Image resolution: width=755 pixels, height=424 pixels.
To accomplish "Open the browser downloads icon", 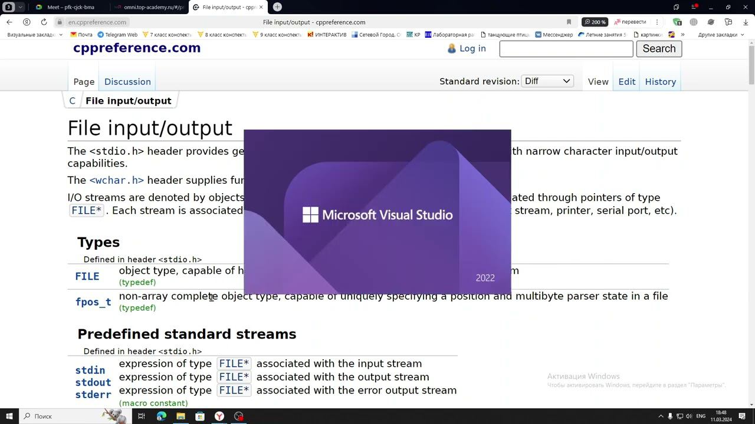I will 746,22.
